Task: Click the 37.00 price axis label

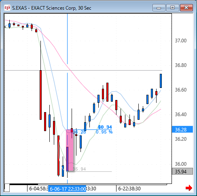Action: (181, 41)
